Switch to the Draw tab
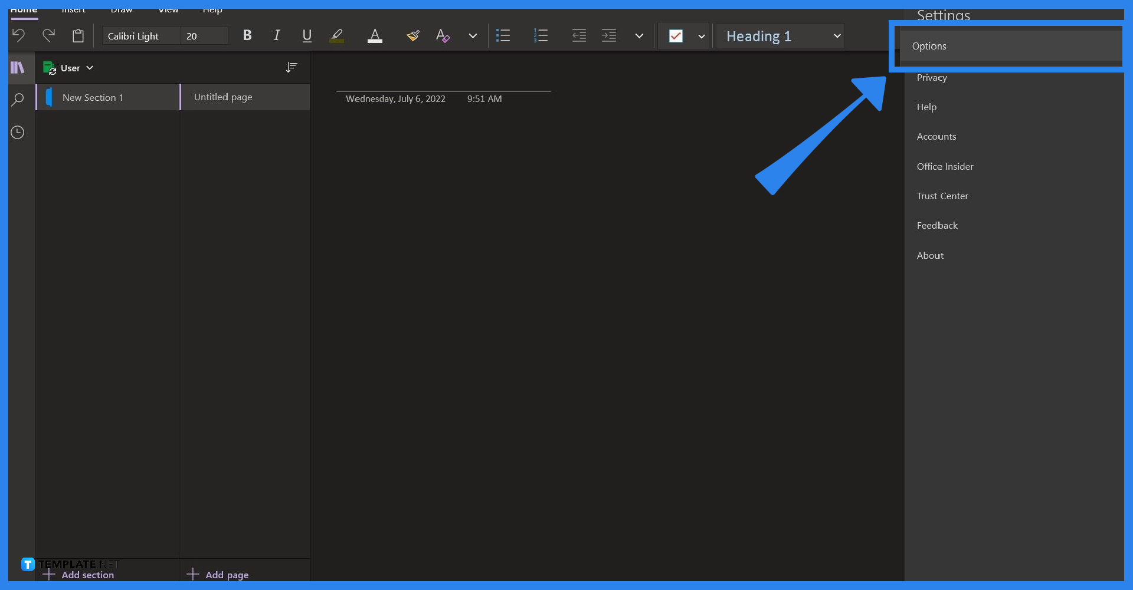This screenshot has width=1133, height=590. pyautogui.click(x=121, y=10)
